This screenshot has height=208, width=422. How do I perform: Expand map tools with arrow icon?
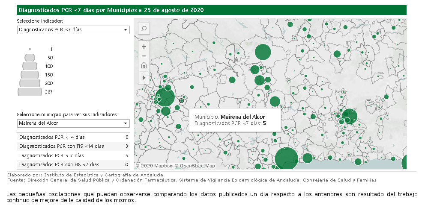tap(144, 77)
